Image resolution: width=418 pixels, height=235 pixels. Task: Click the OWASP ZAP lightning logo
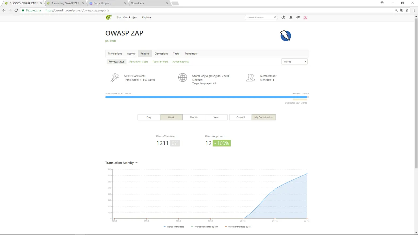click(x=285, y=36)
